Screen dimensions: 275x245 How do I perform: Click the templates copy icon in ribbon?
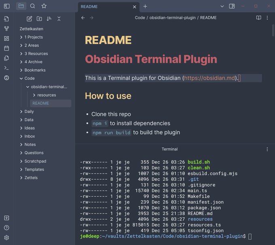[x=6, y=58]
